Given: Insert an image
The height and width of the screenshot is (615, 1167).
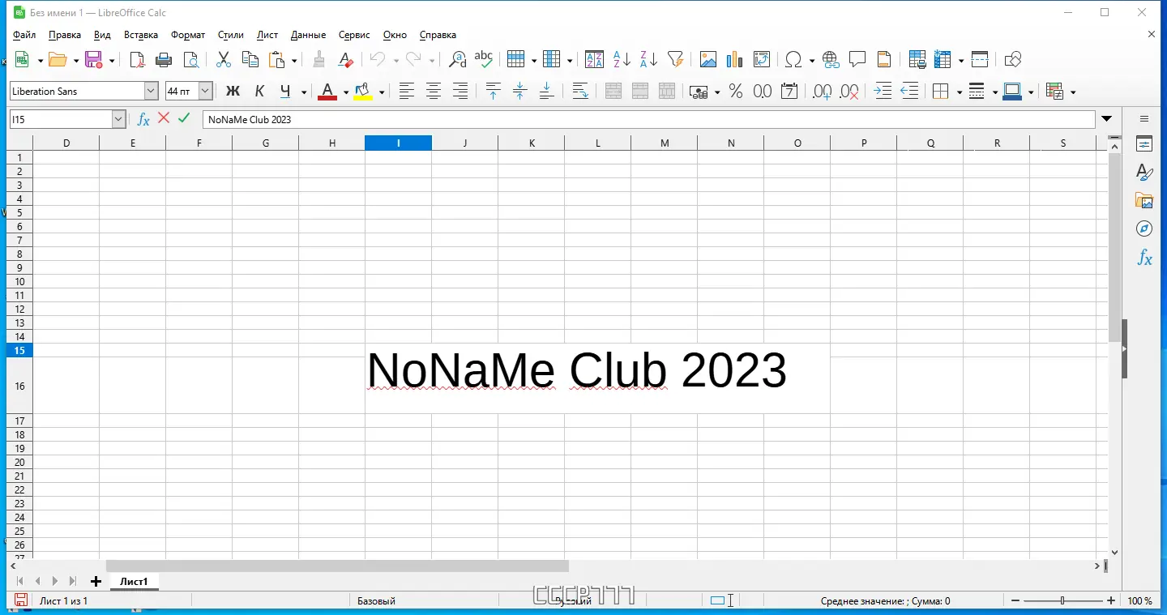Looking at the screenshot, I should pos(708,59).
